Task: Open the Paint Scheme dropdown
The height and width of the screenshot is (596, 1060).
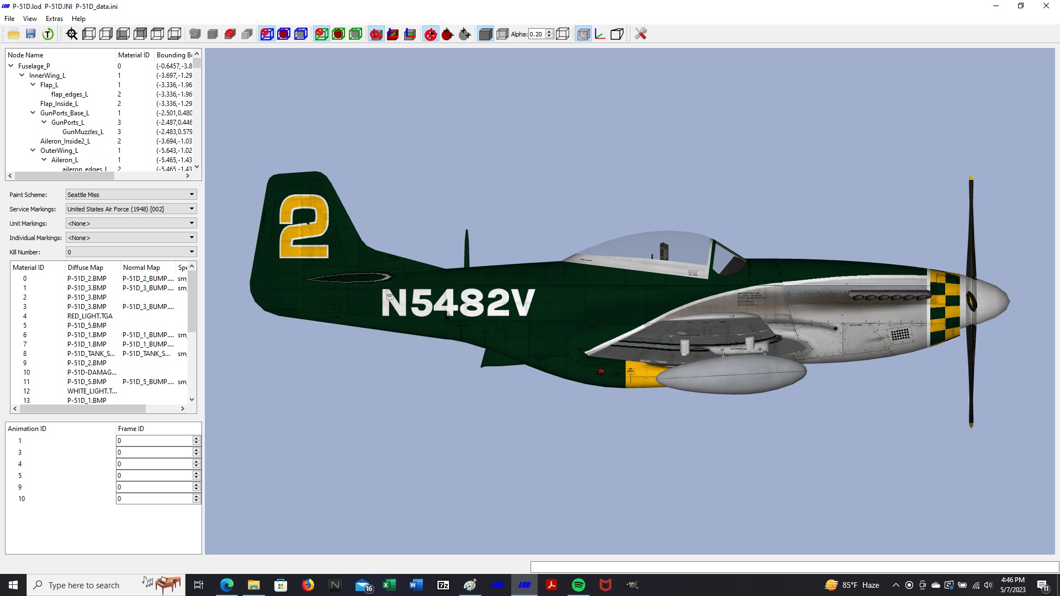Action: coord(131,195)
